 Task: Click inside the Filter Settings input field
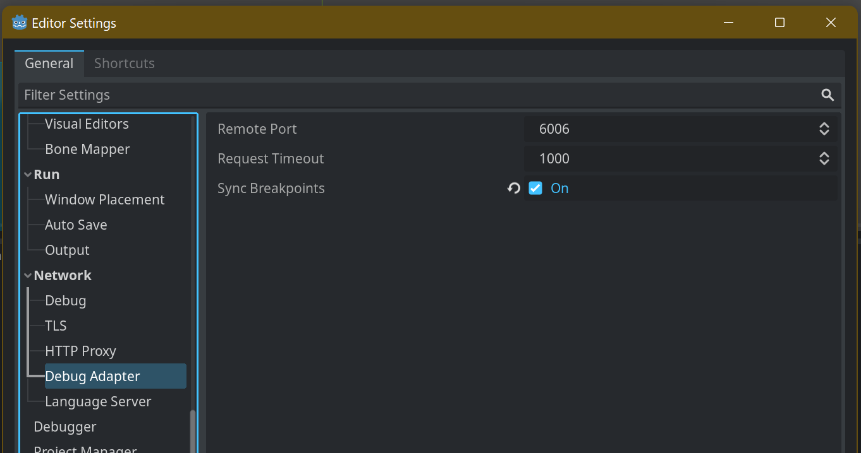(253, 95)
